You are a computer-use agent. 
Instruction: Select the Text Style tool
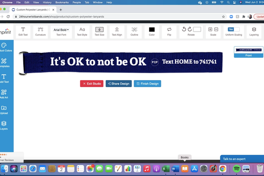82,29
